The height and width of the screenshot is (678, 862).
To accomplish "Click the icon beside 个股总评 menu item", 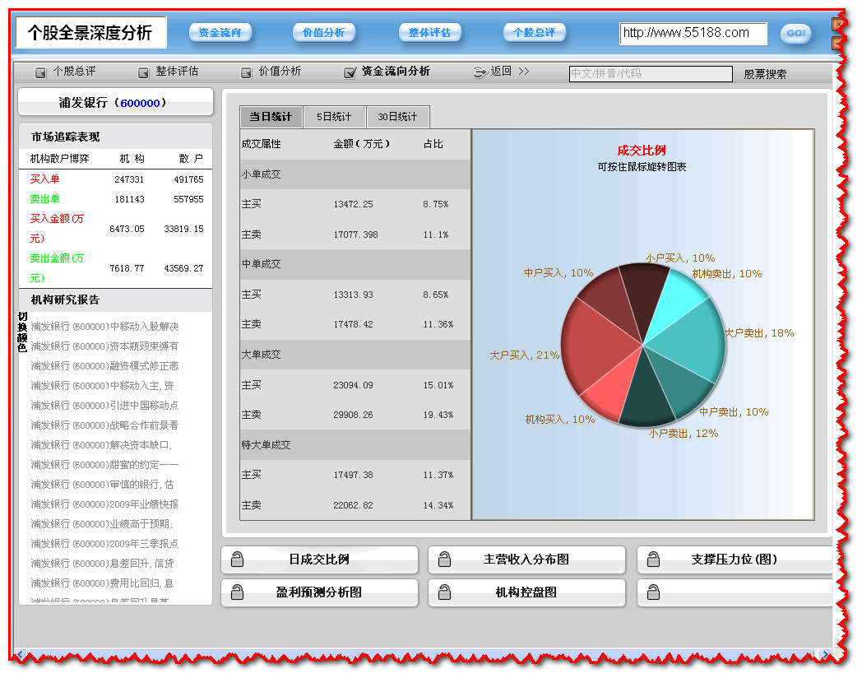I will (40, 72).
